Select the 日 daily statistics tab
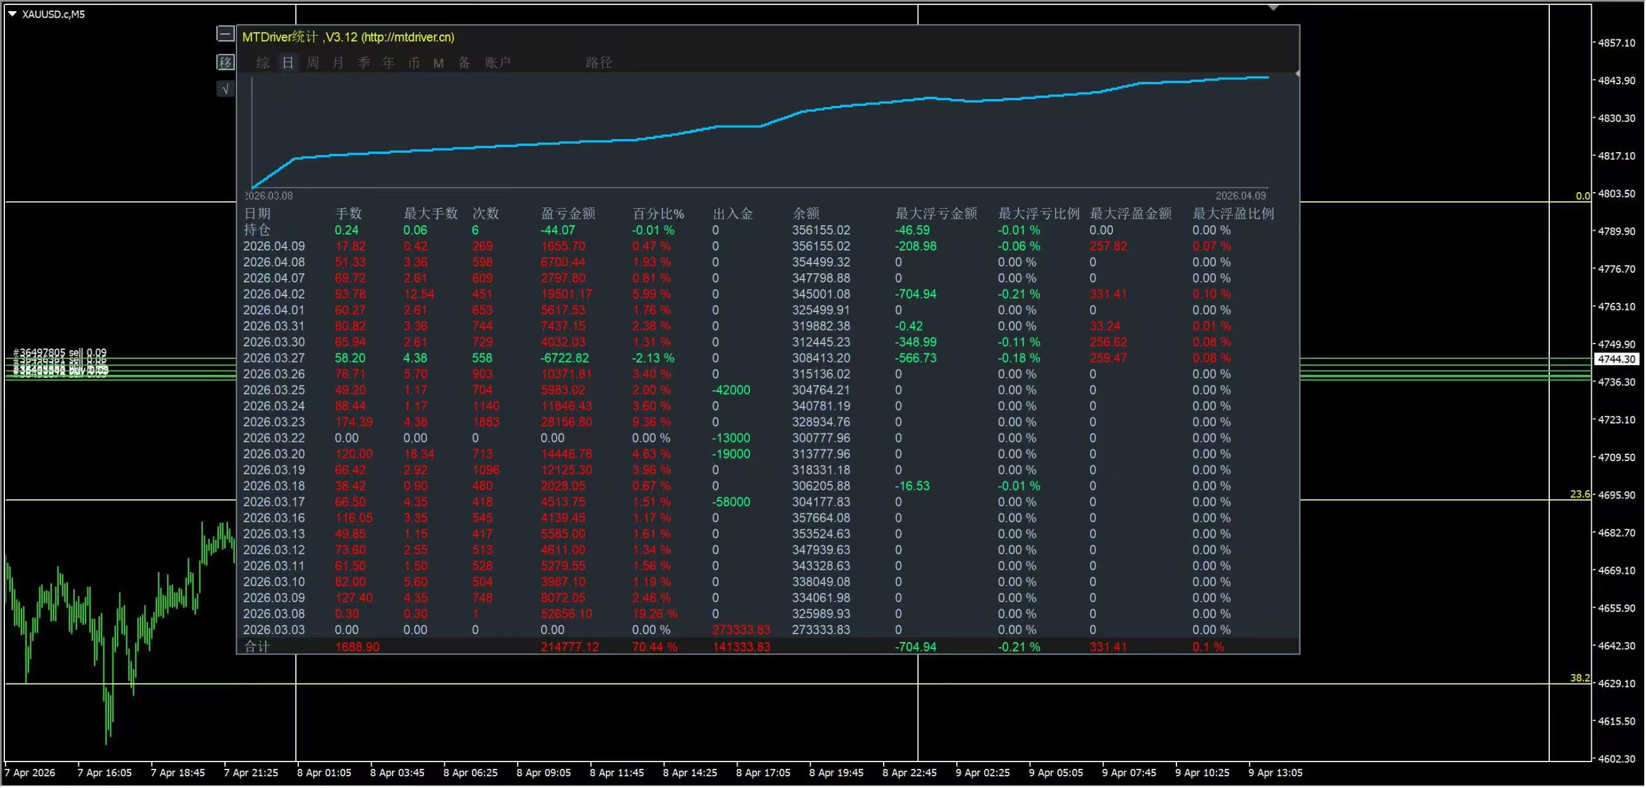This screenshot has height=788, width=1646. click(288, 63)
